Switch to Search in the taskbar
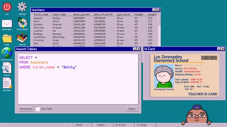Image resolution: width=227 pixels, height=127 pixels. tap(82, 125)
